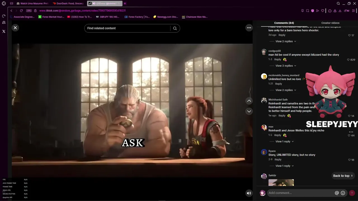Navigate back in browser history
Image resolution: width=358 pixels, height=201 pixels.
tap(11, 11)
